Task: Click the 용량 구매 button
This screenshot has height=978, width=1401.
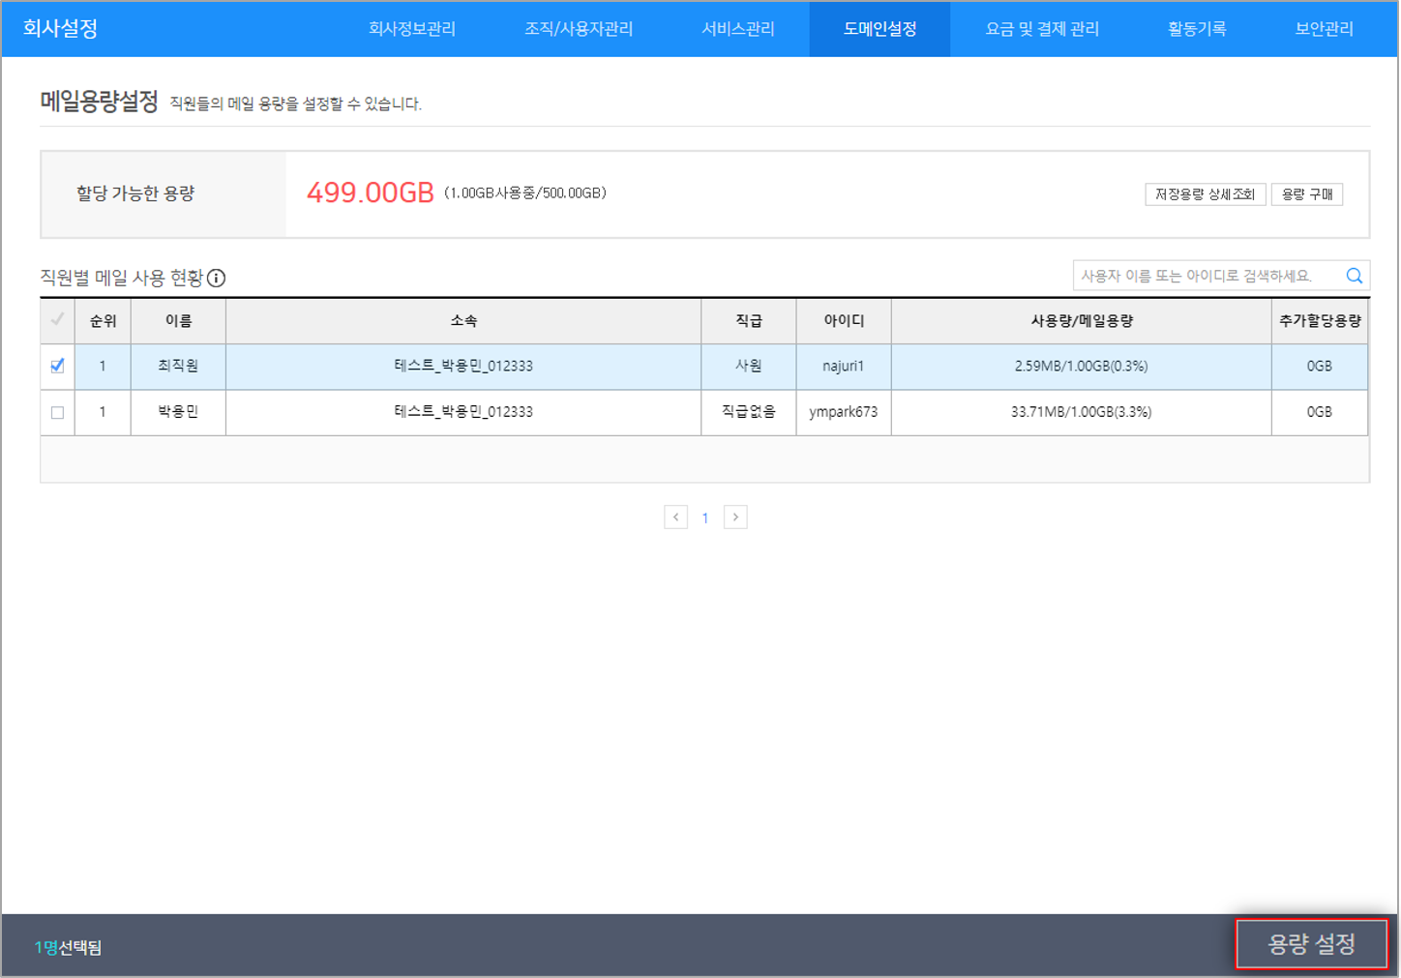Action: pyautogui.click(x=1306, y=194)
